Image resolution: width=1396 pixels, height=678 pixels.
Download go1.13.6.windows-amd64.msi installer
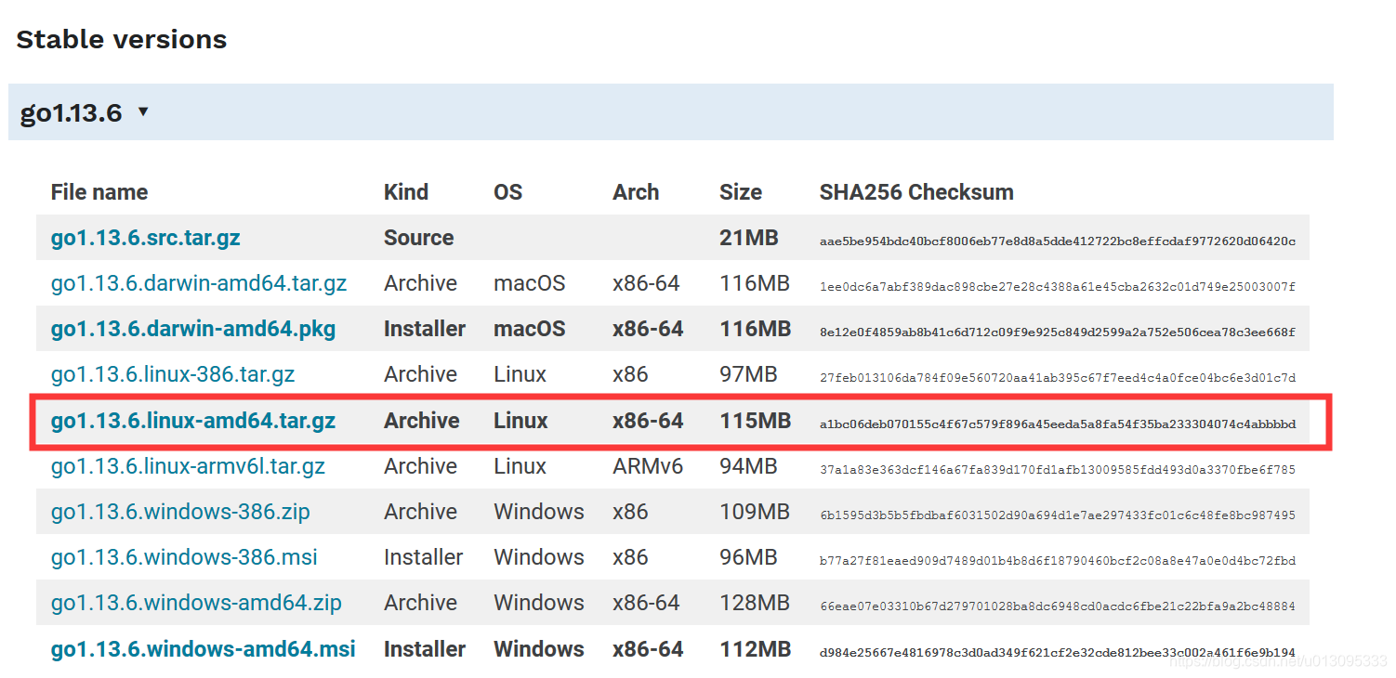pyautogui.click(x=204, y=648)
